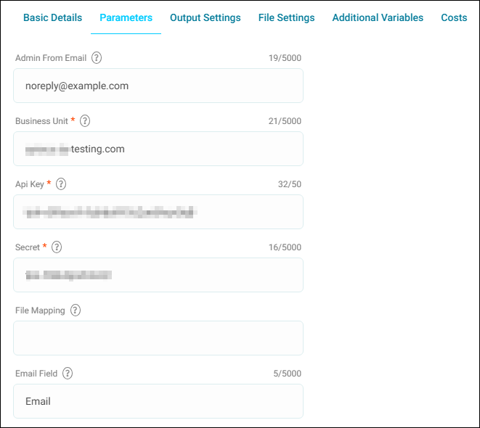Click the 21/5000 character counter

[x=285, y=121]
